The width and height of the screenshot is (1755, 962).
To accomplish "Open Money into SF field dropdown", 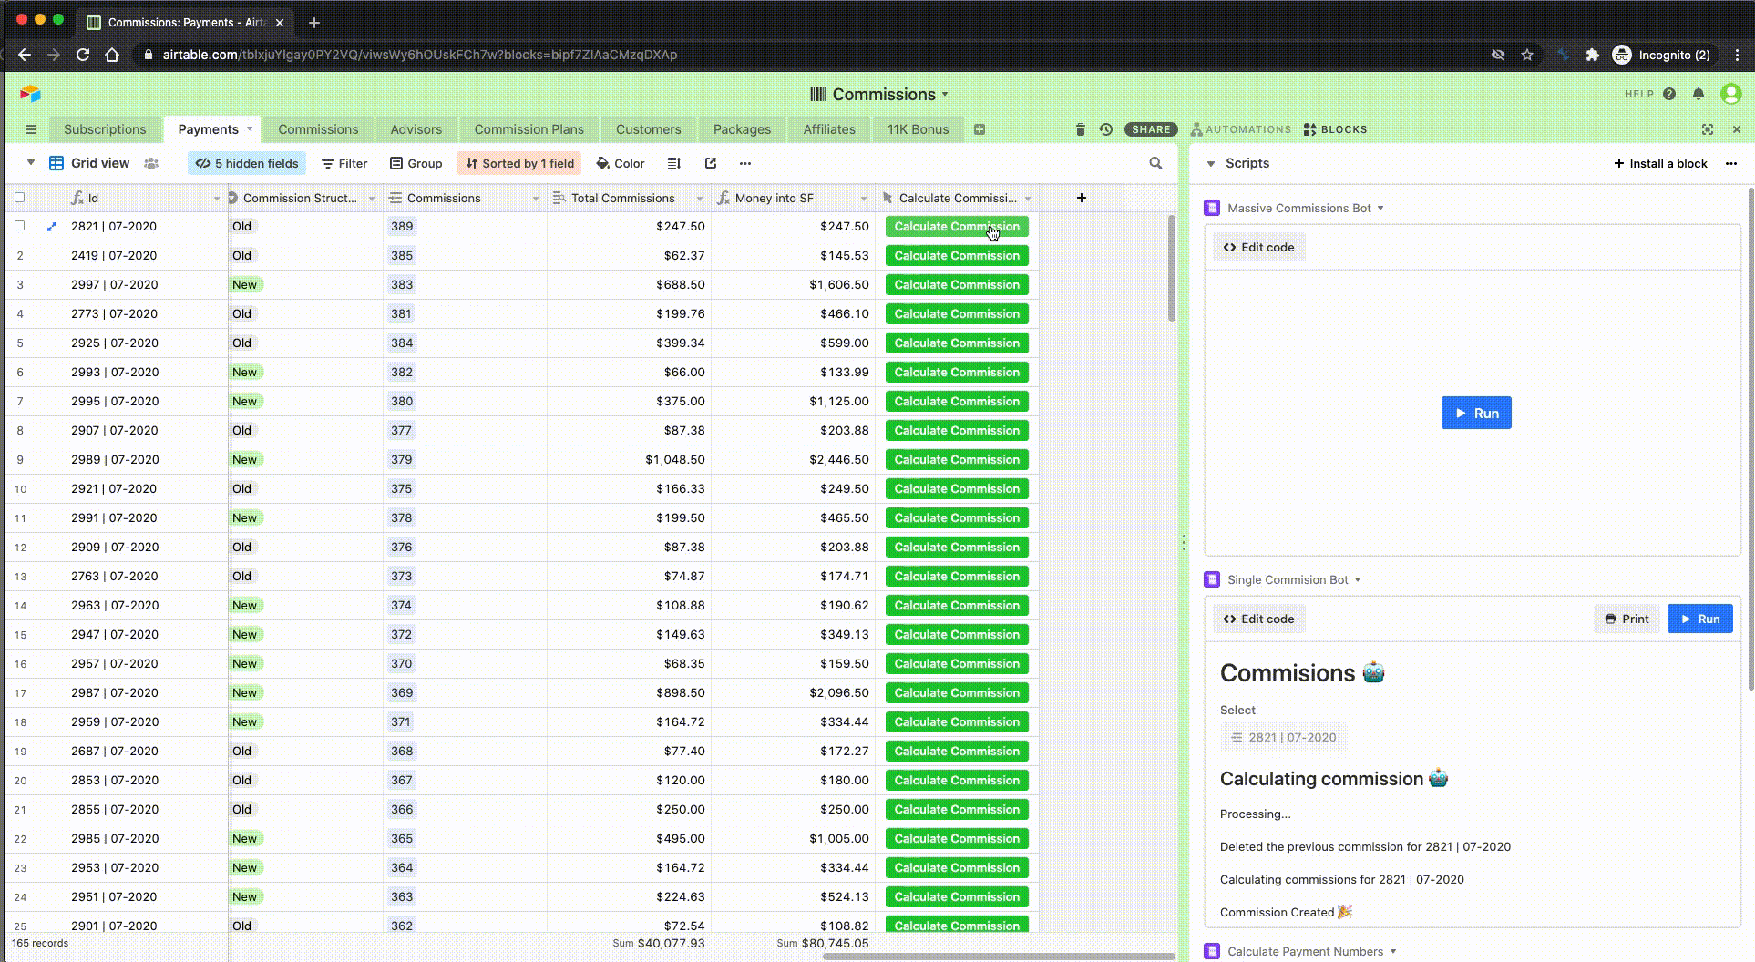I will pos(864,199).
